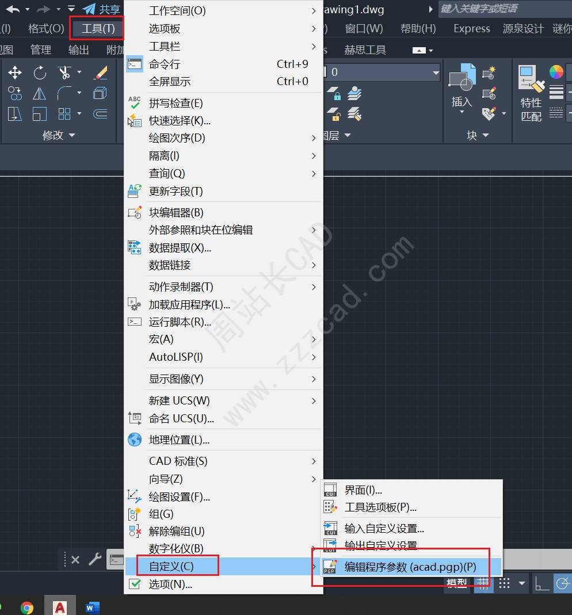Click the match layer icon
Viewport: 572px width, 615px height.
tap(354, 114)
